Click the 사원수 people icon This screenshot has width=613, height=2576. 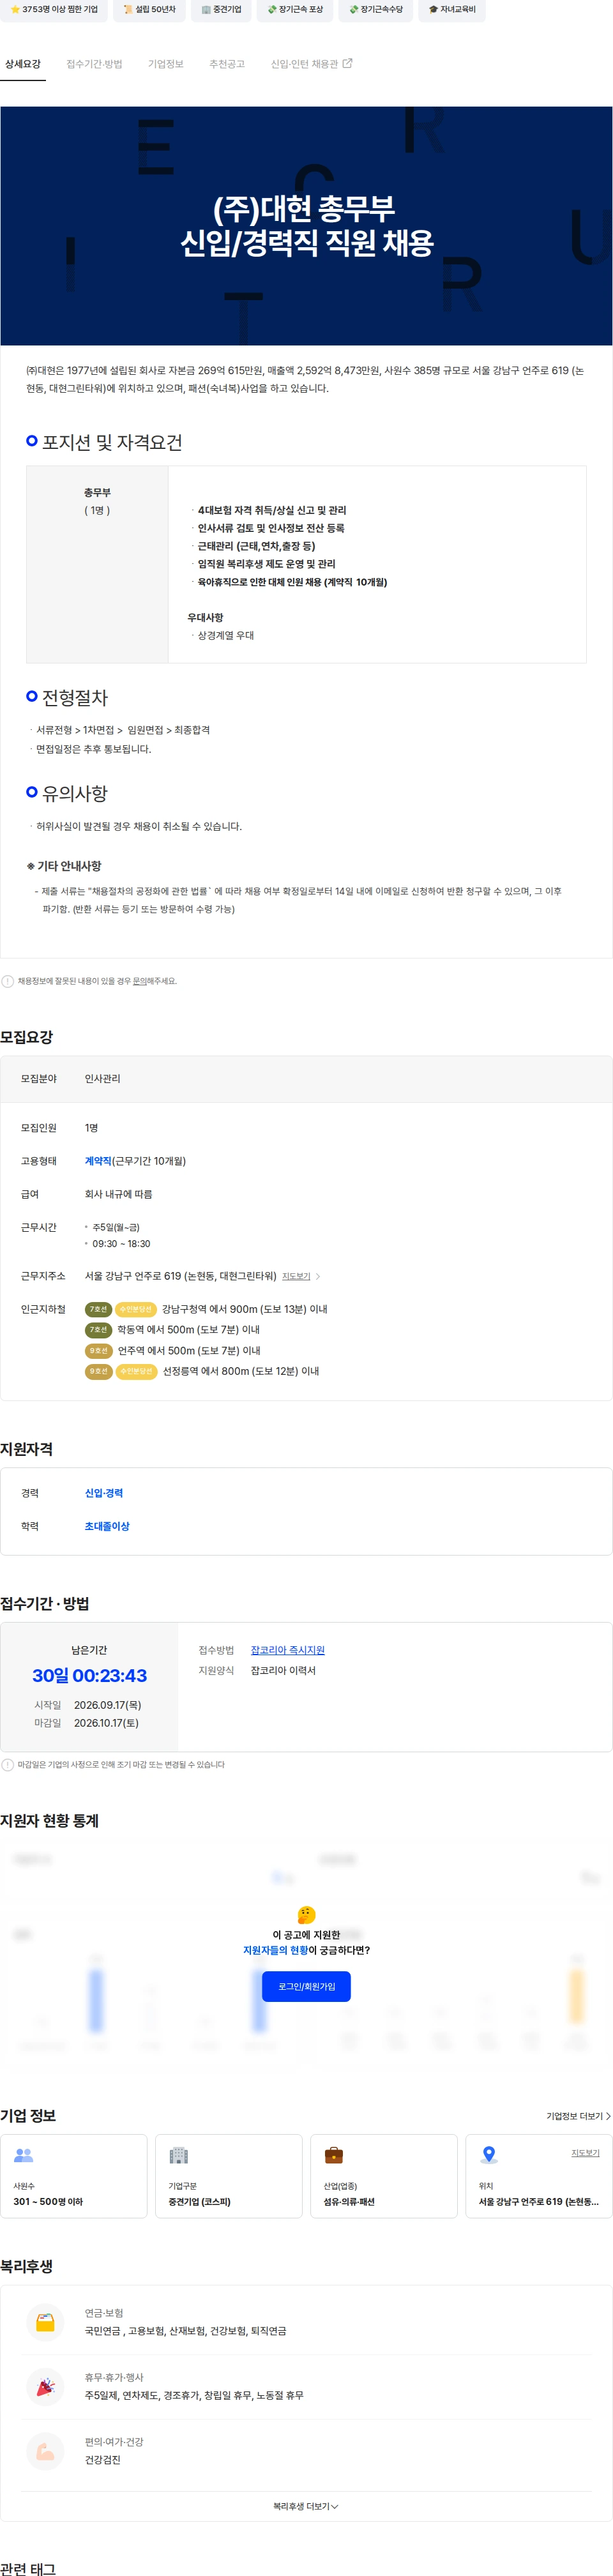pos(24,2155)
